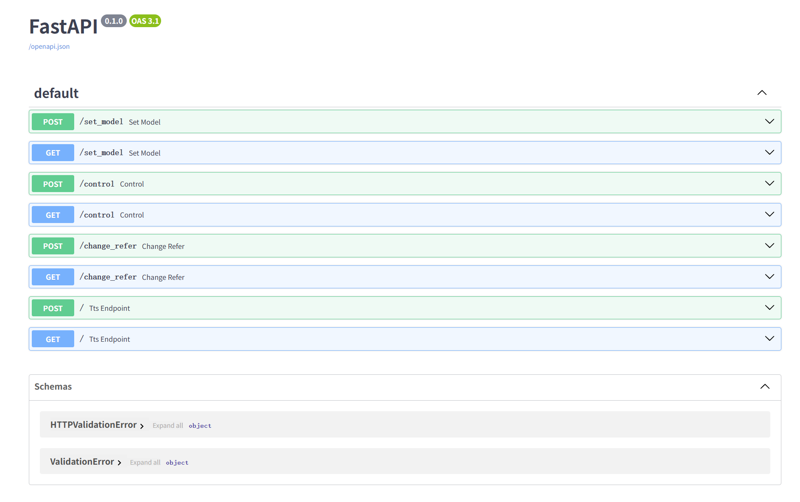This screenshot has height=502, width=800.
Task: Expand the GET Tts Endpoint chevron
Action: tap(769, 338)
